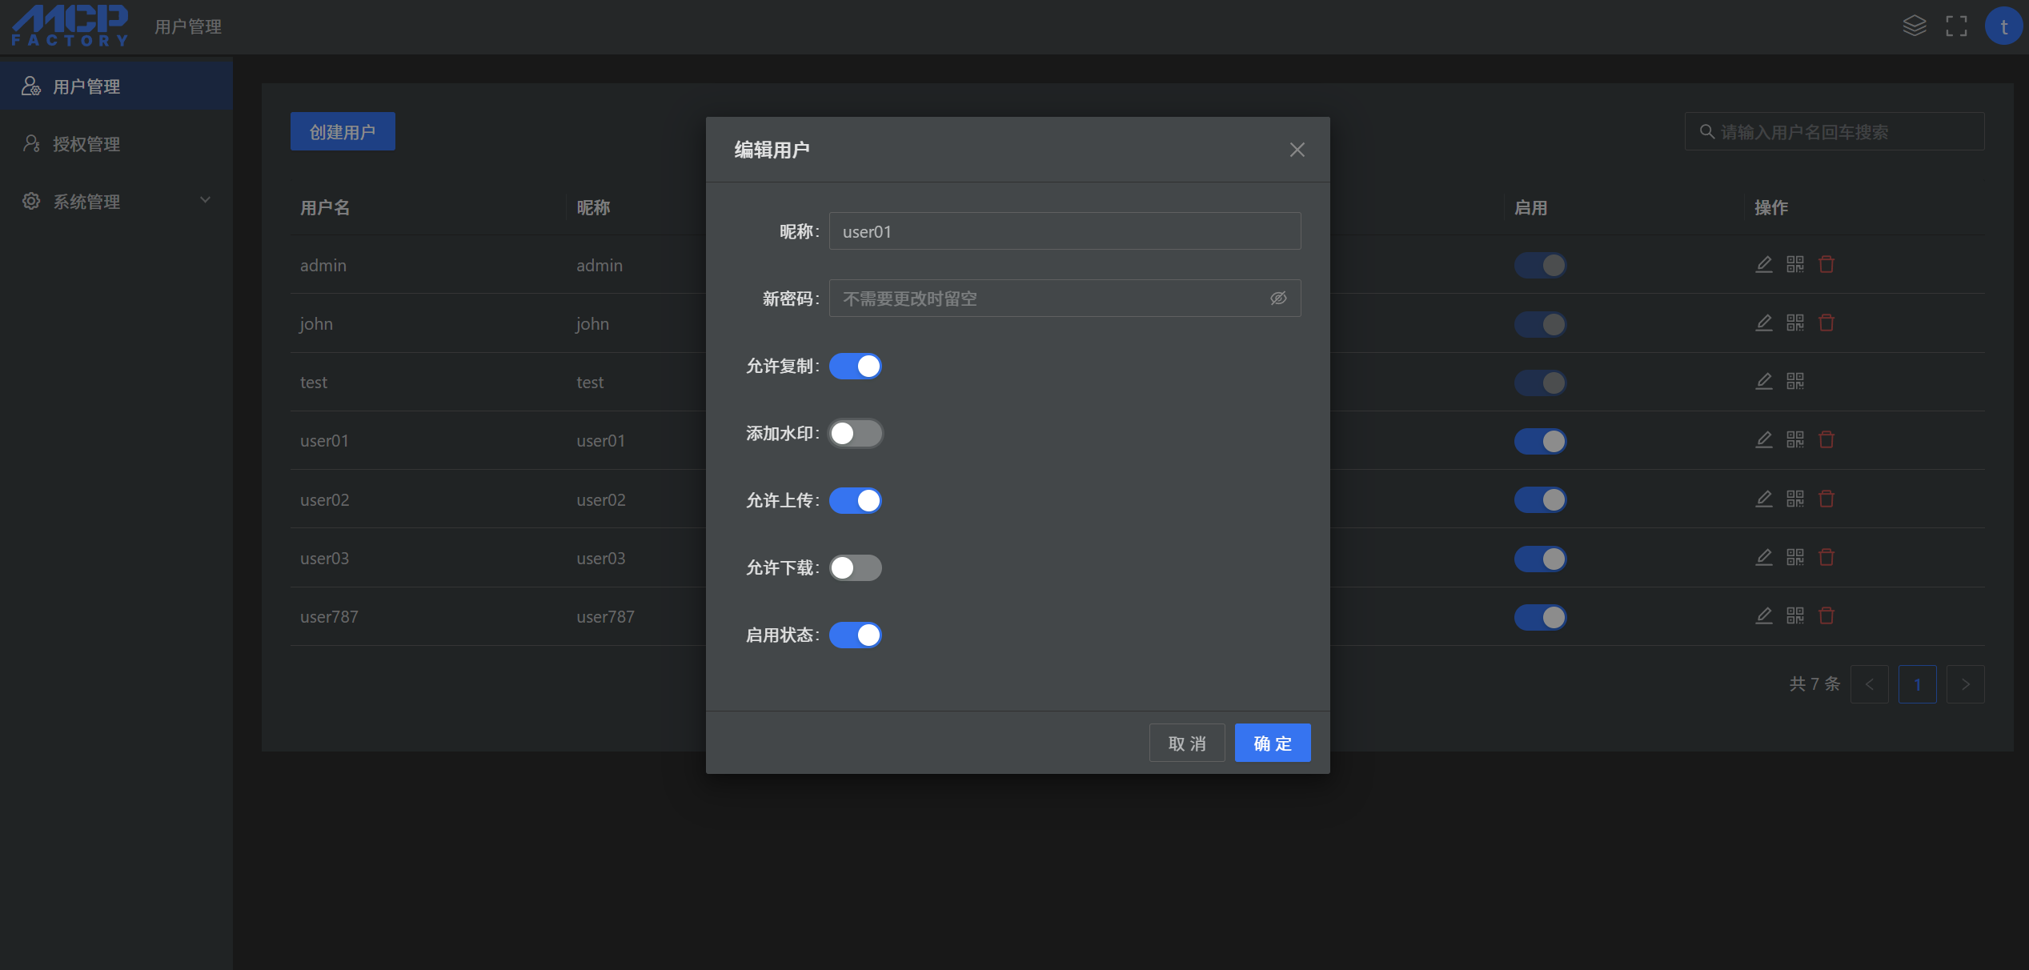
Task: Open QR code icon for john
Action: (1794, 323)
